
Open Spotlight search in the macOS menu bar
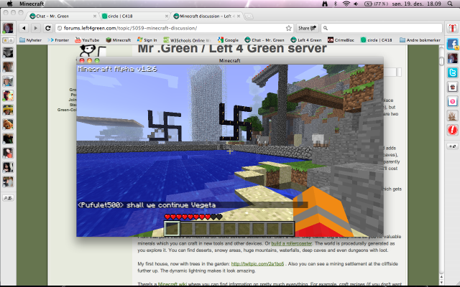[450, 4]
